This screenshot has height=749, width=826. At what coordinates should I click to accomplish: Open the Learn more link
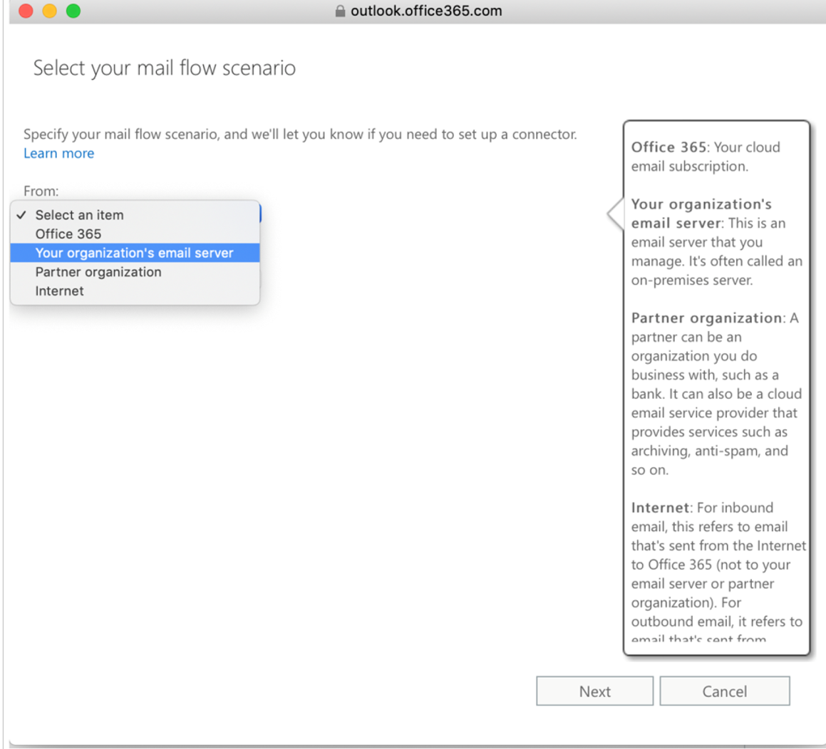tap(59, 153)
